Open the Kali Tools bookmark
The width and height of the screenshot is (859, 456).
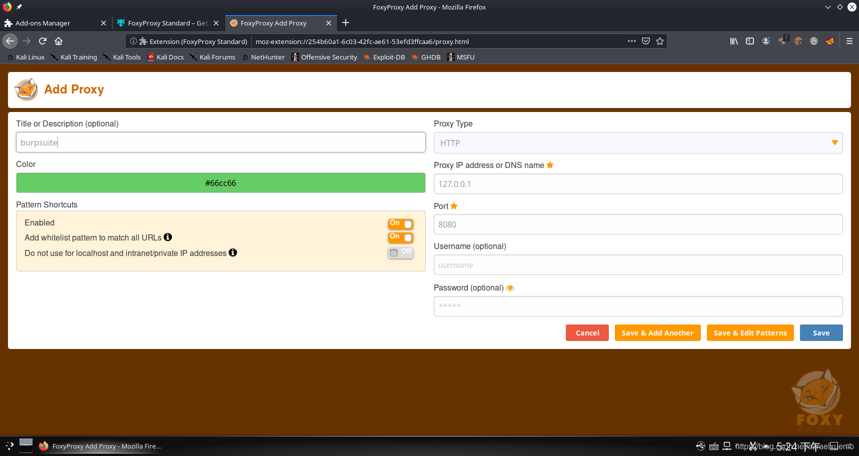click(122, 57)
